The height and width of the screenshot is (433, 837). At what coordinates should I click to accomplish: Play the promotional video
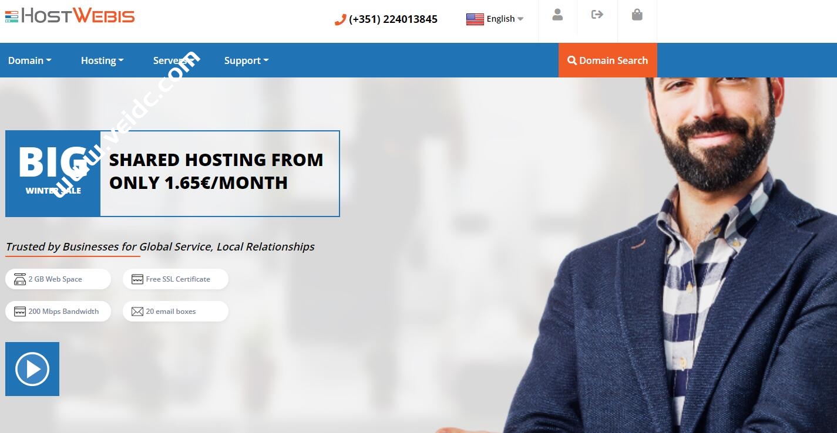pos(32,369)
